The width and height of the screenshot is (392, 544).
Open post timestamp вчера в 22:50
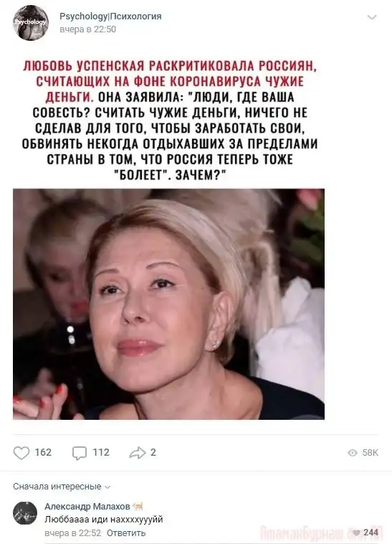tap(88, 29)
